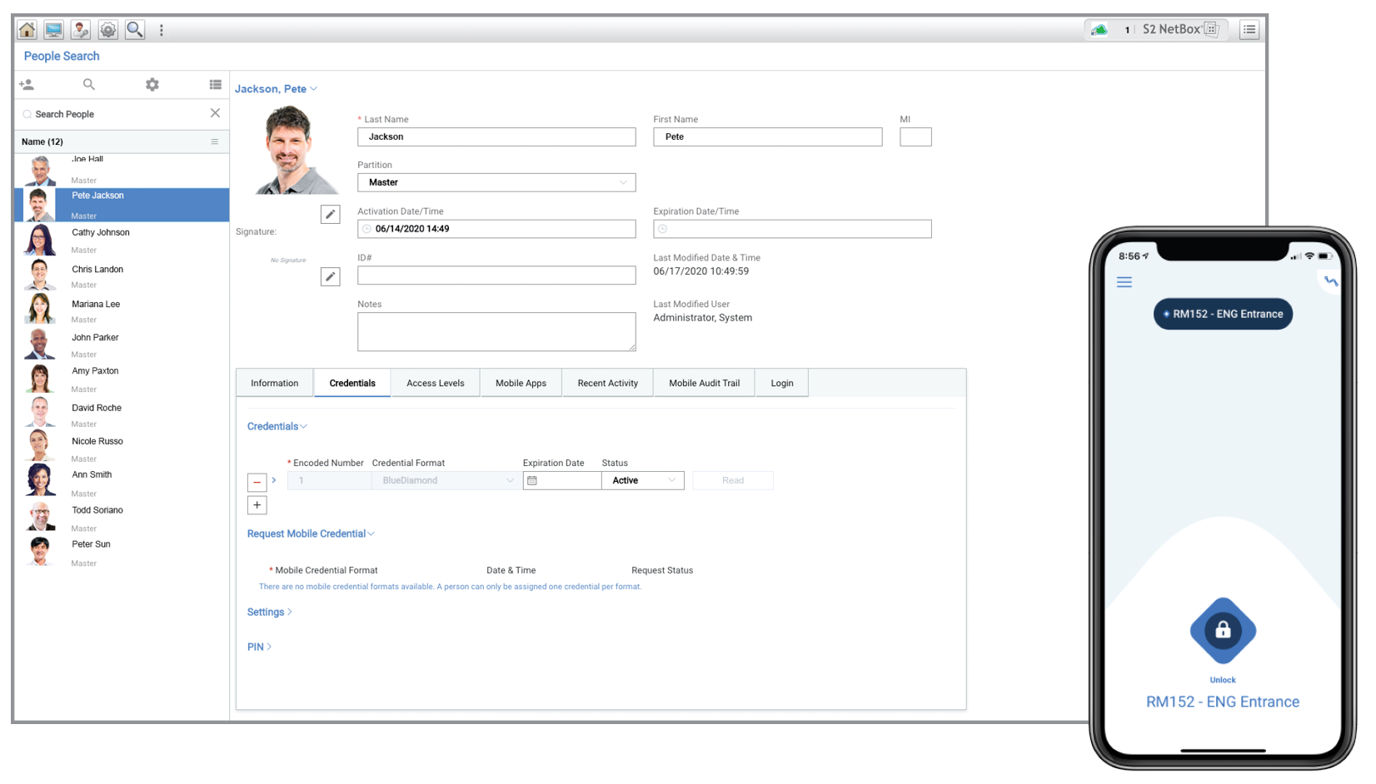Click the Notes text field
This screenshot has width=1376, height=784.
point(496,331)
